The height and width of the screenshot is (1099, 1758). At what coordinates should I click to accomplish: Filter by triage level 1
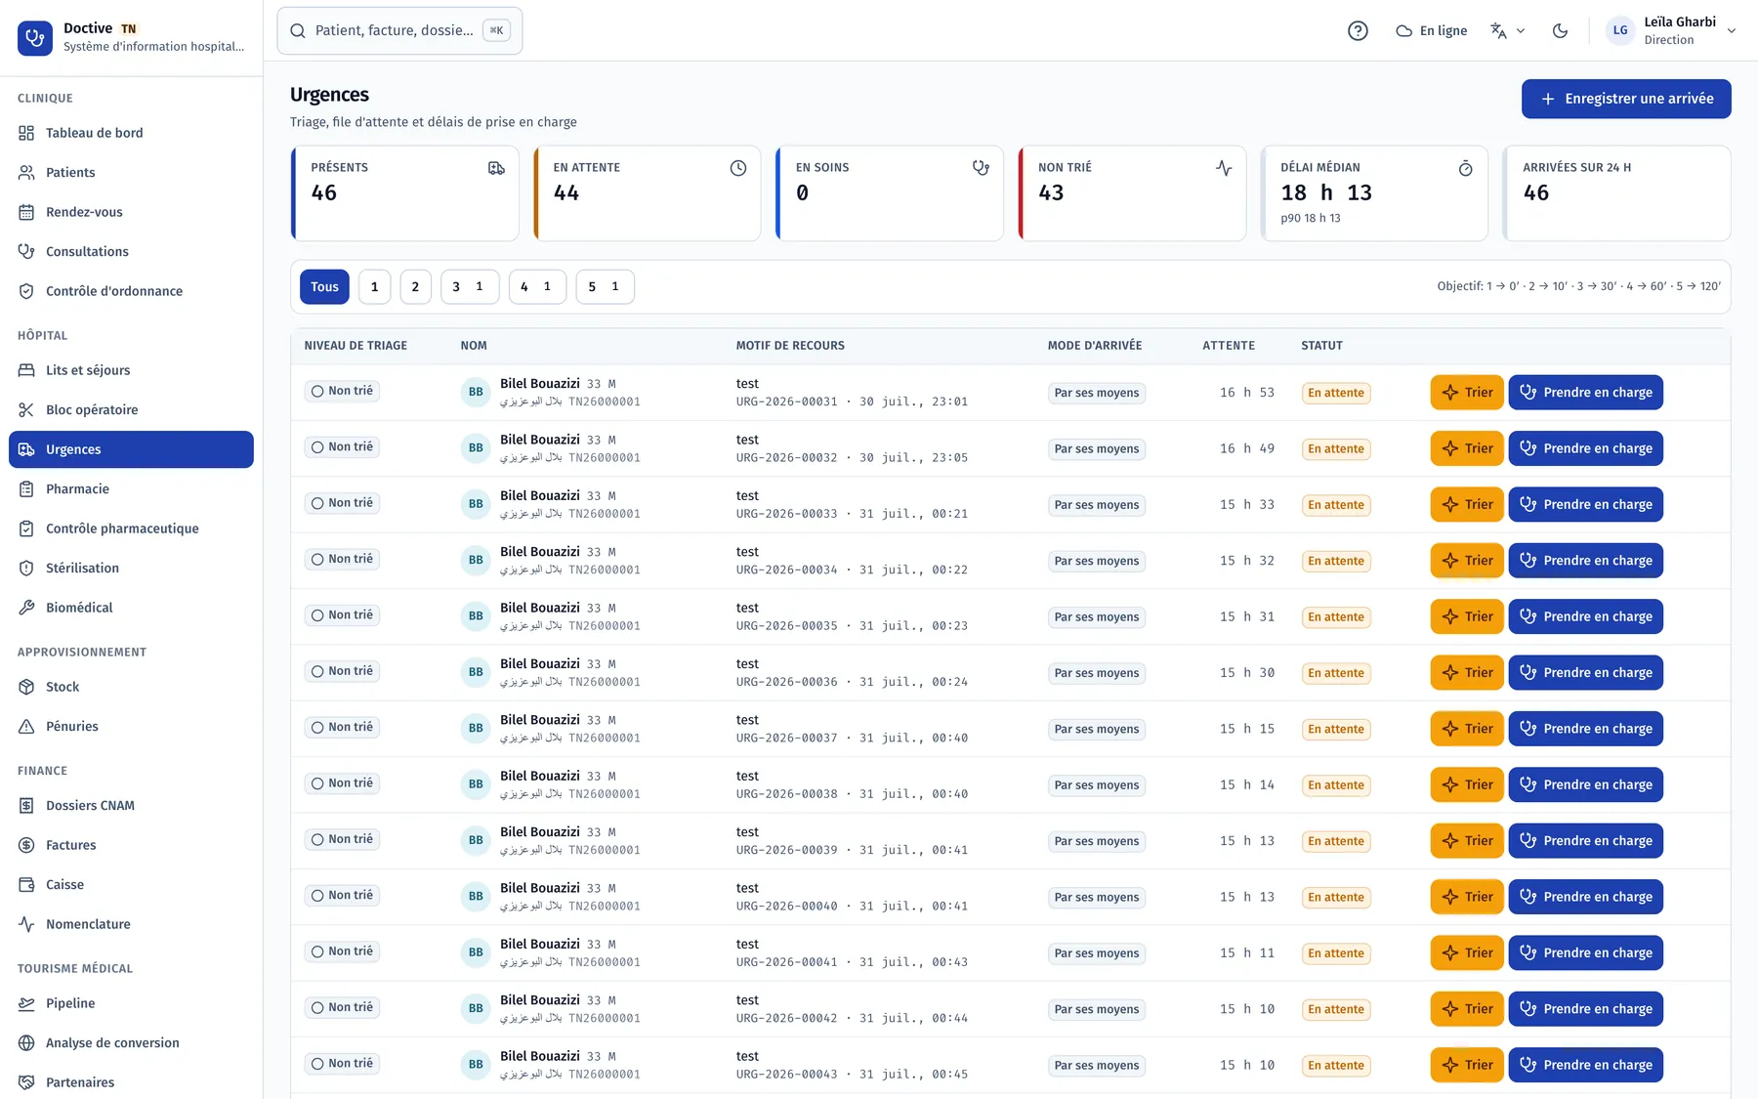click(x=375, y=287)
